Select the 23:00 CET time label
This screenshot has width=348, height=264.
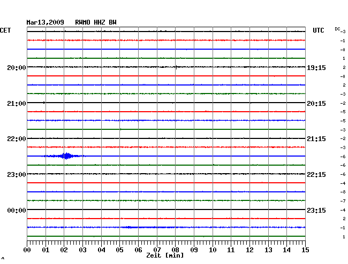17,175
